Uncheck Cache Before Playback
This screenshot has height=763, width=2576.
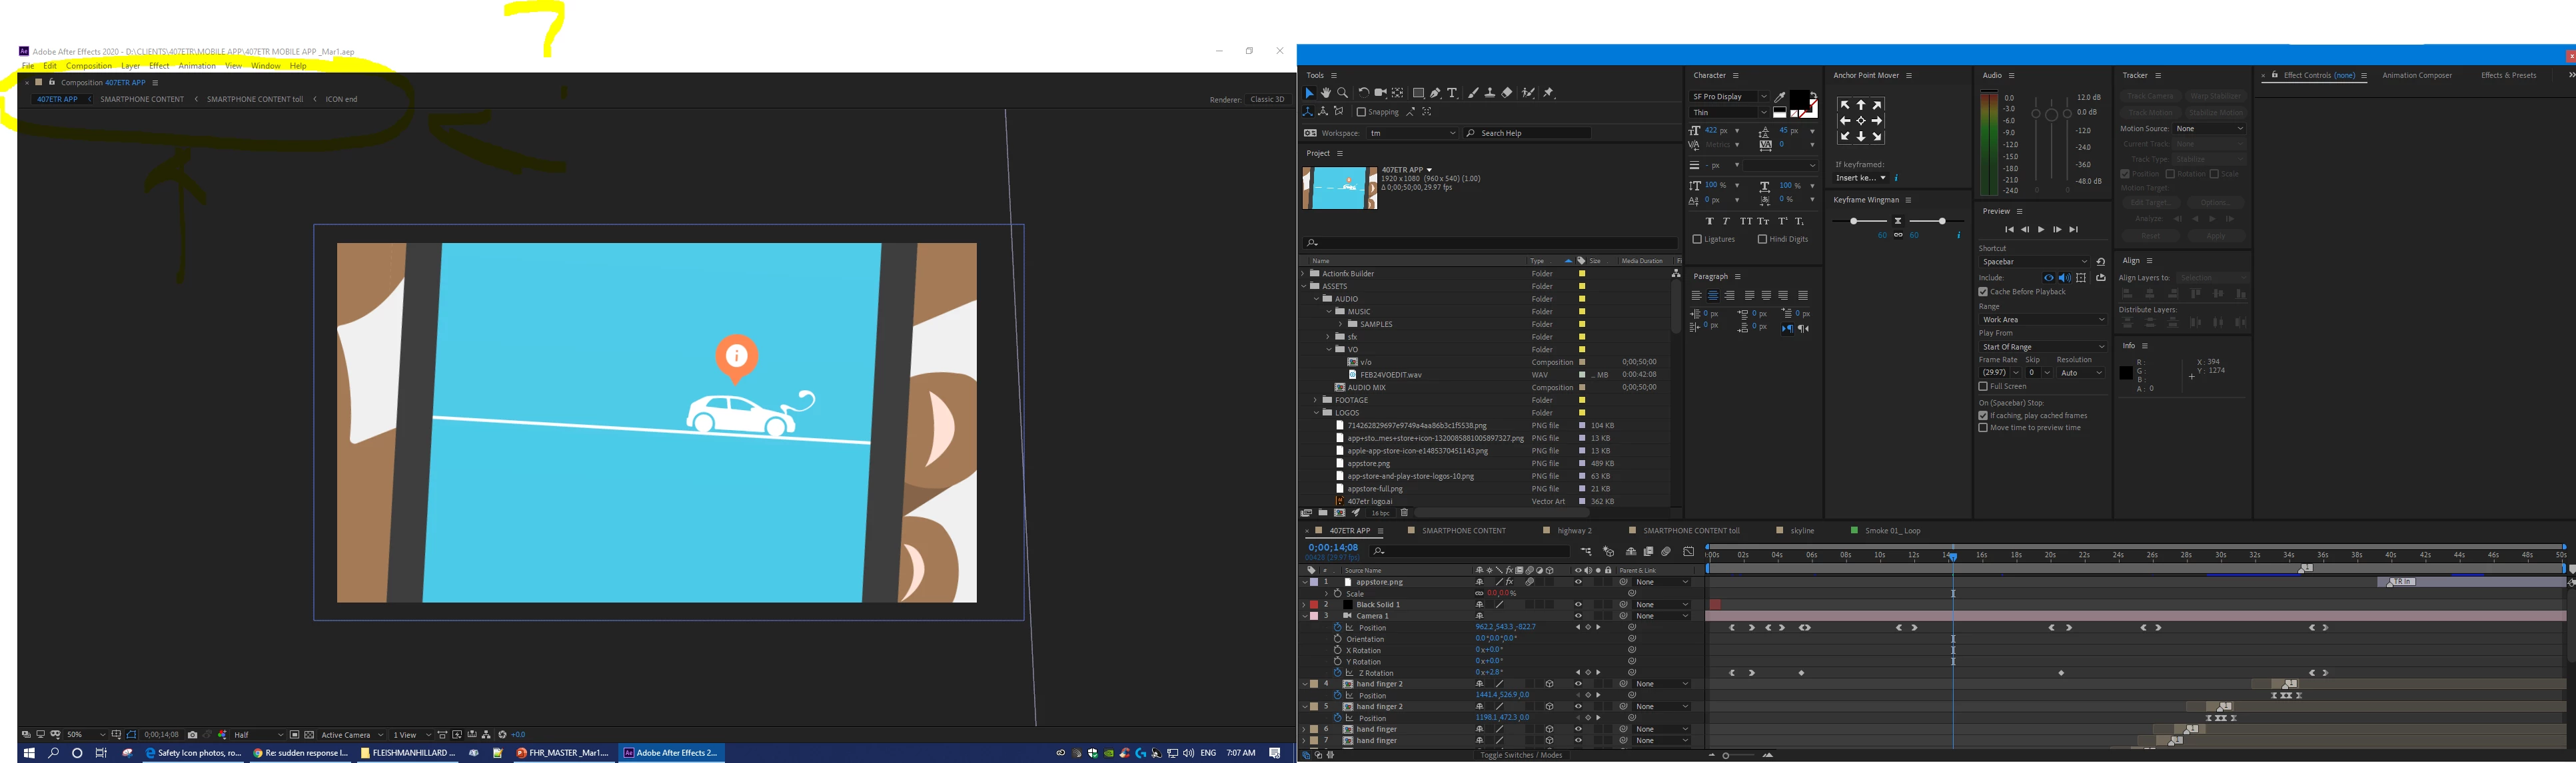(x=1983, y=292)
